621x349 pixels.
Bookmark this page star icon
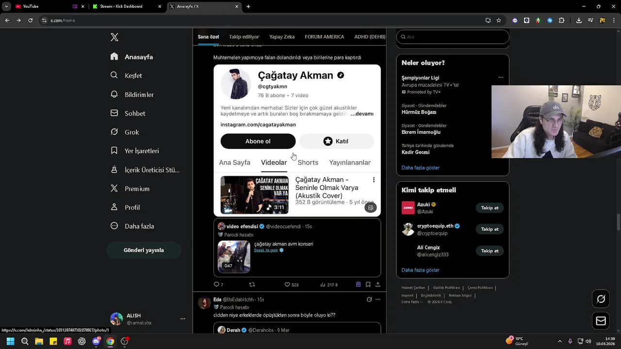[x=499, y=20]
